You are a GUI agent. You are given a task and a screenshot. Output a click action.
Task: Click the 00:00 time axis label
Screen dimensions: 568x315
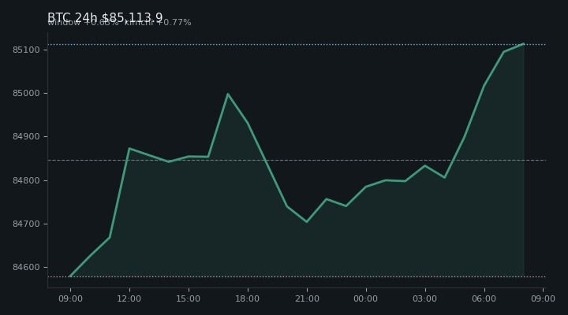[366, 298]
